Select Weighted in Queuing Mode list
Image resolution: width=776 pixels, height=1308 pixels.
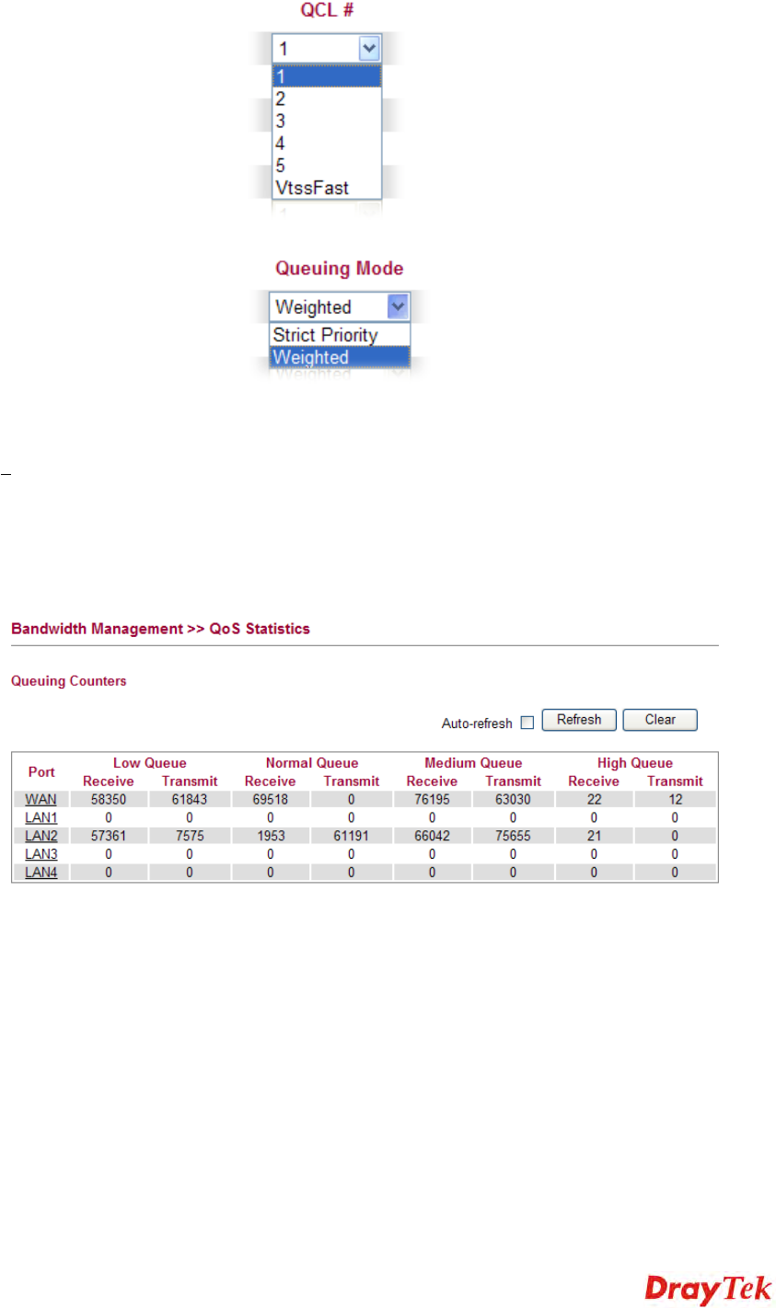[x=340, y=357]
